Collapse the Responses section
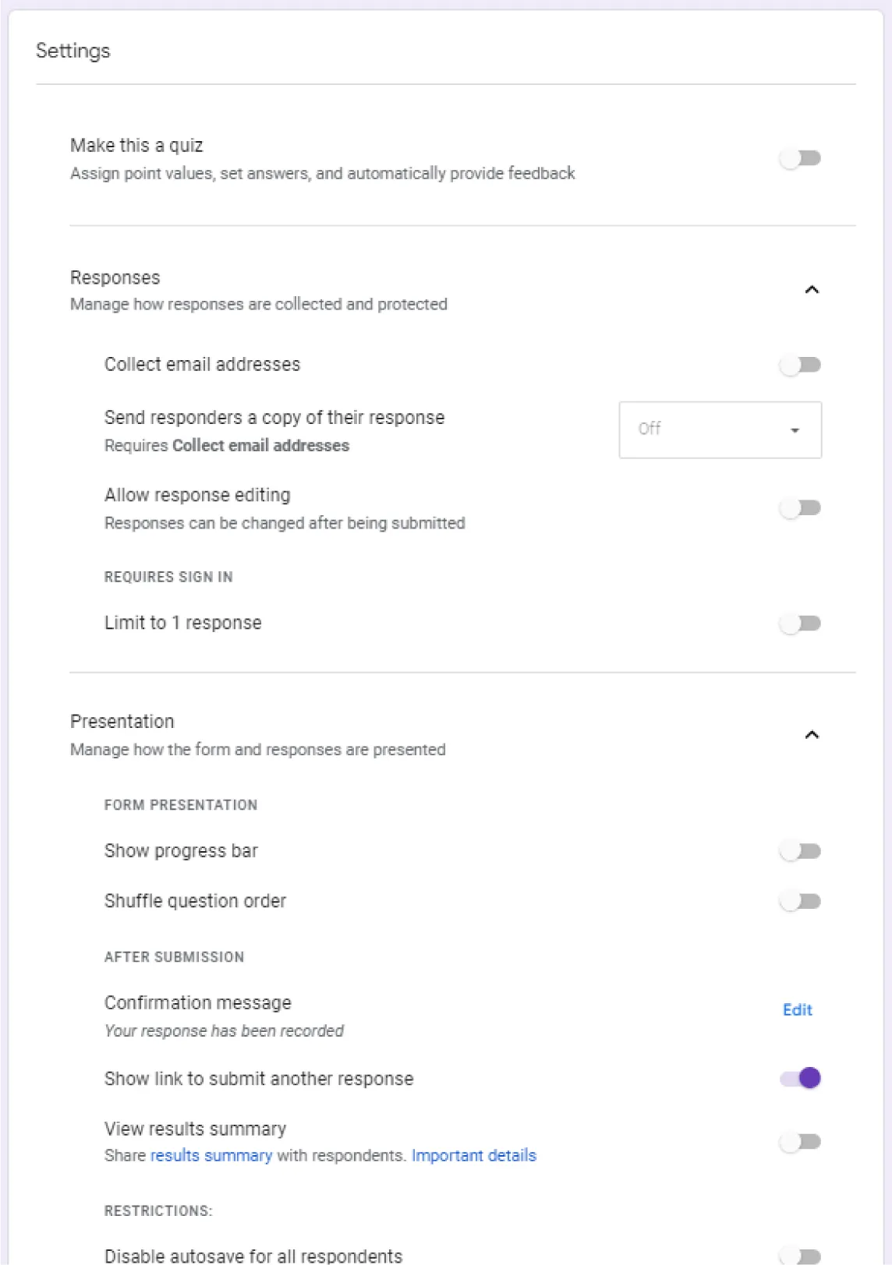Image resolution: width=892 pixels, height=1265 pixels. [812, 289]
